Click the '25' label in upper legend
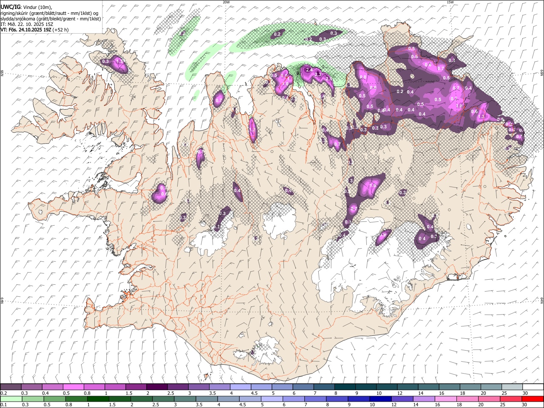 click(504, 393)
